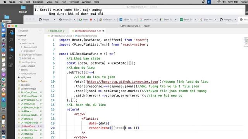Image resolution: width=248 pixels, height=139 pixels.
Task: Click the Meet tab recording indicator
Action: [91, 20]
